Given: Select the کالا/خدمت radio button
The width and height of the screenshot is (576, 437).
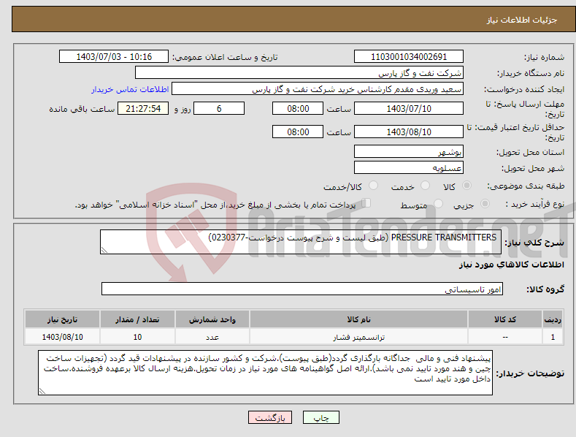Looking at the screenshot, I should coord(373,186).
